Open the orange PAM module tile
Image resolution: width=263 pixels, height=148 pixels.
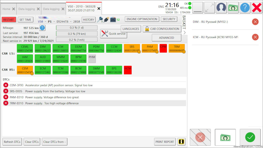(x=150, y=48)
